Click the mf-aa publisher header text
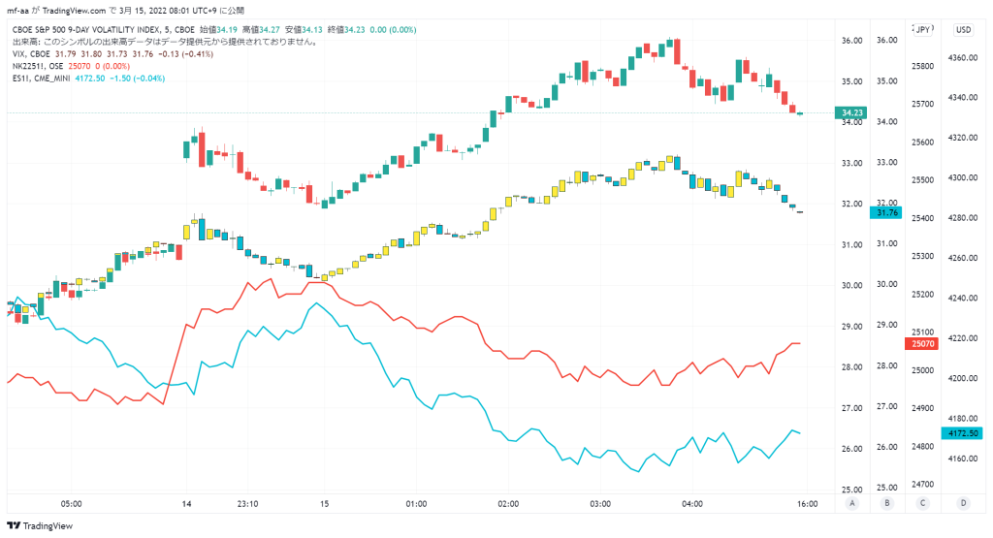Viewport: 993px width, 538px height. click(17, 11)
